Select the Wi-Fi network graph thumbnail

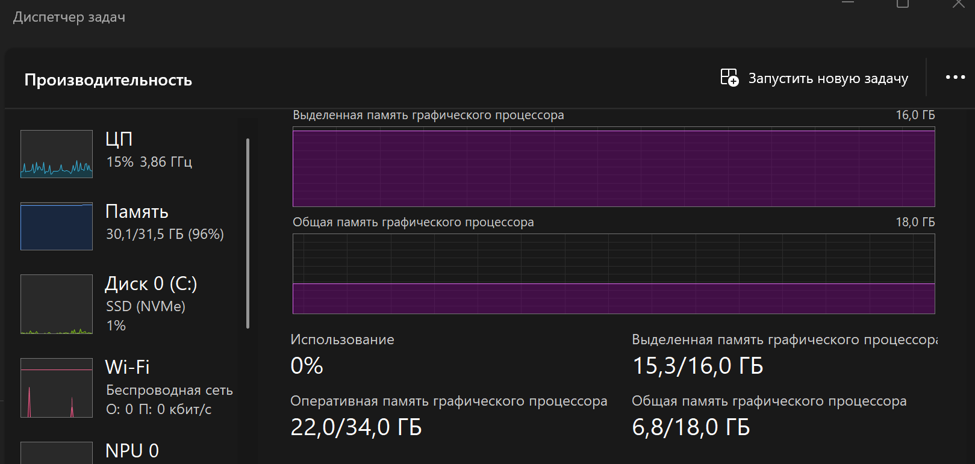[57, 388]
